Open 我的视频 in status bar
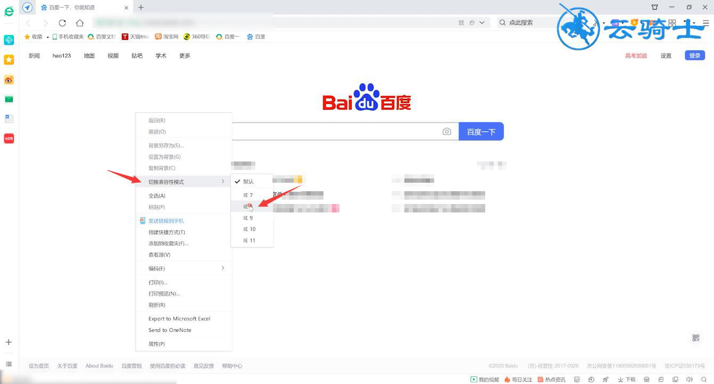Viewport: 714px width, 384px height. 485,379
